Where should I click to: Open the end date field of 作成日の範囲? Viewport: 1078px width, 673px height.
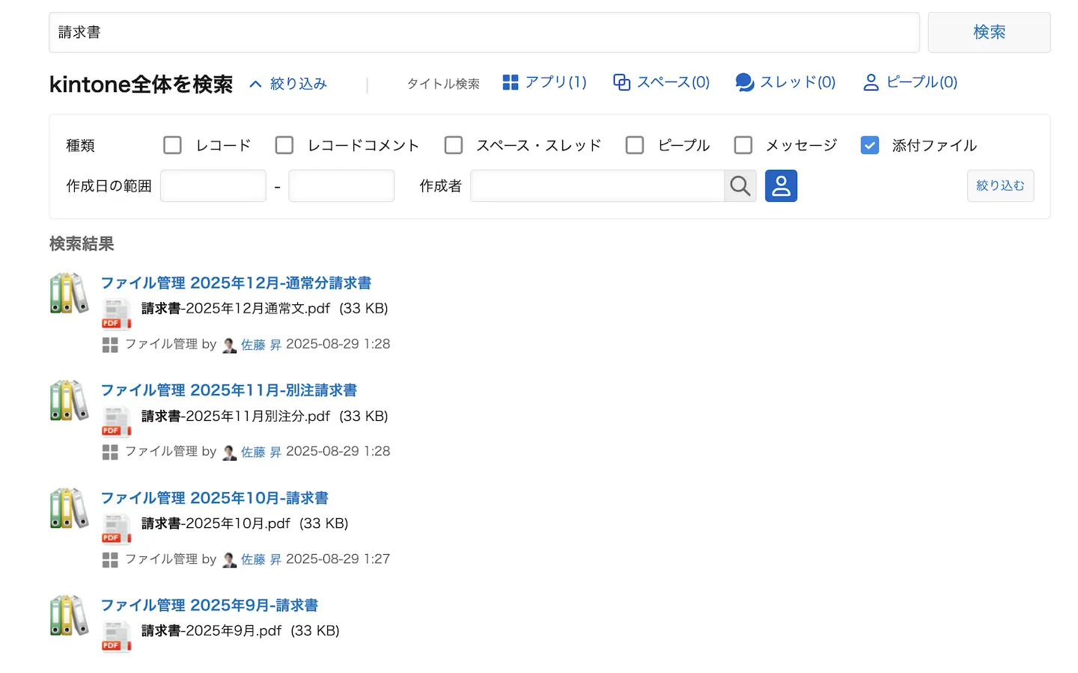tap(341, 186)
